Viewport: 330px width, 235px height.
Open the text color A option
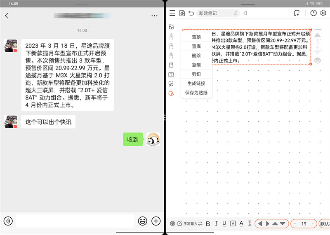point(241,223)
